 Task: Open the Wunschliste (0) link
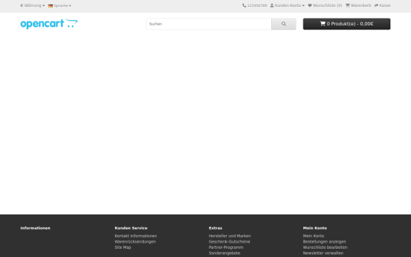(325, 5)
